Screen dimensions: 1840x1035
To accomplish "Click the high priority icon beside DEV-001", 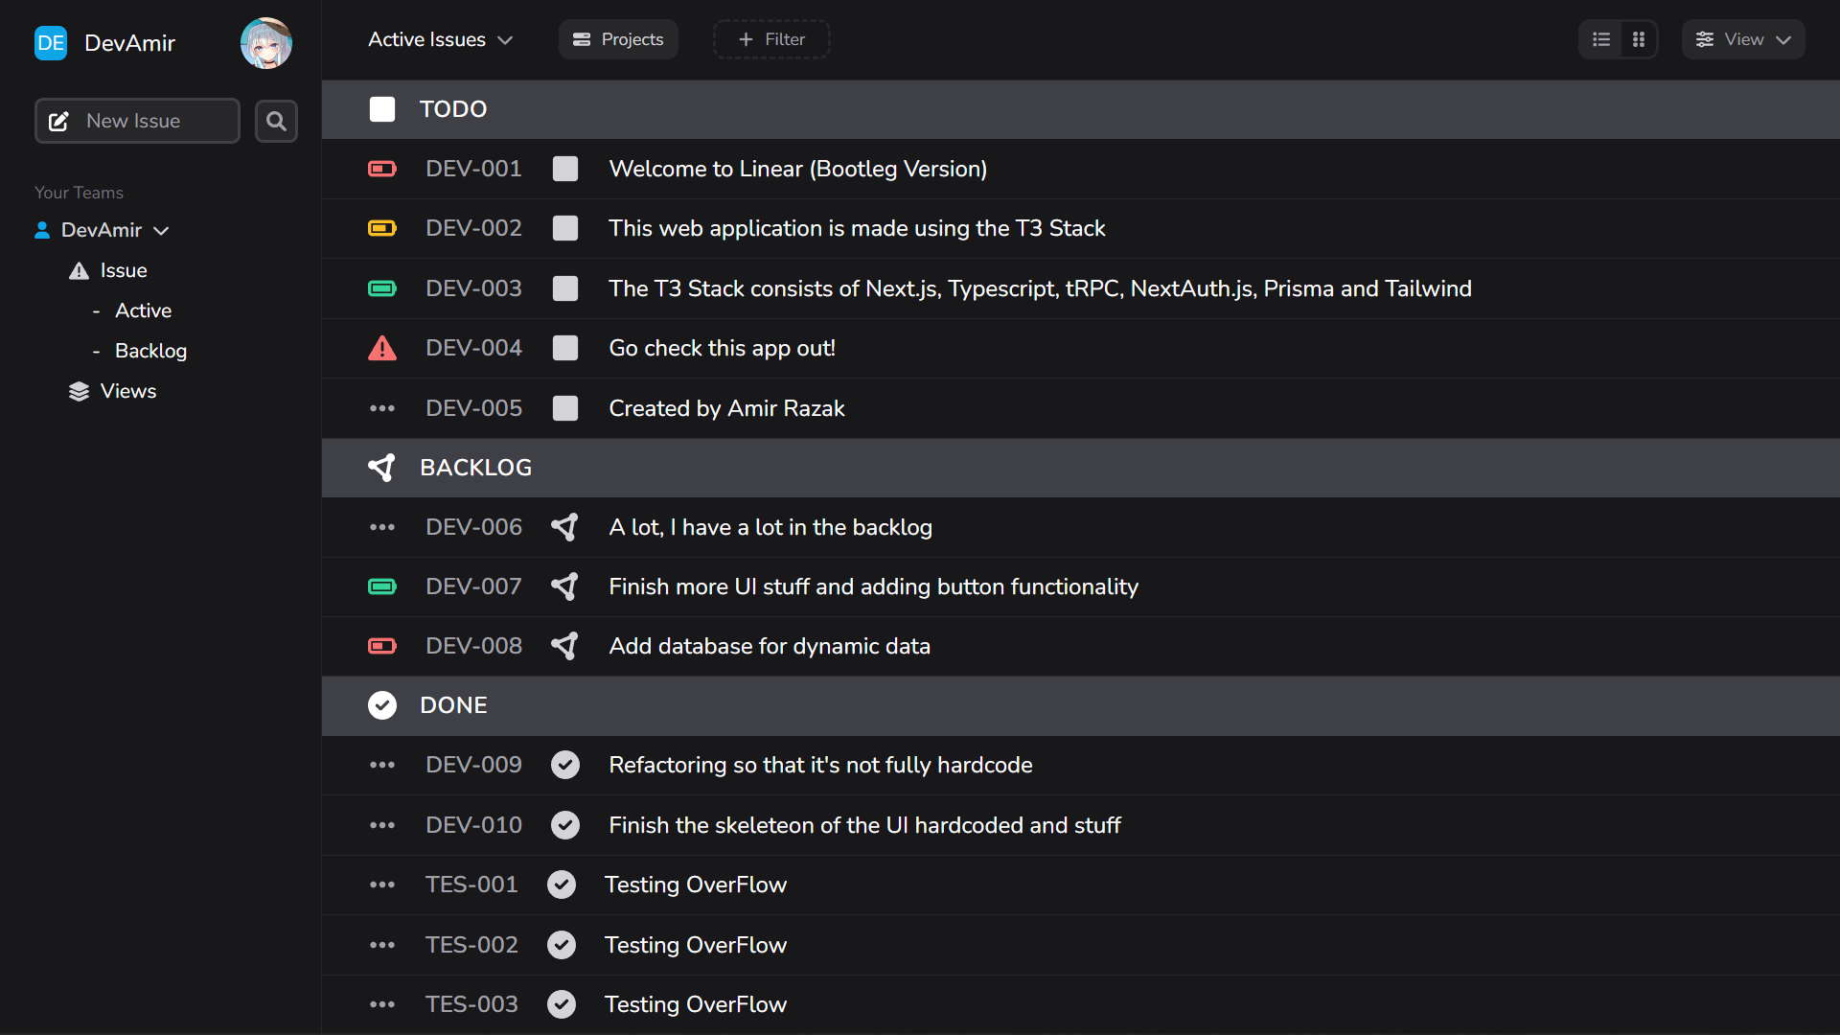I will (382, 169).
